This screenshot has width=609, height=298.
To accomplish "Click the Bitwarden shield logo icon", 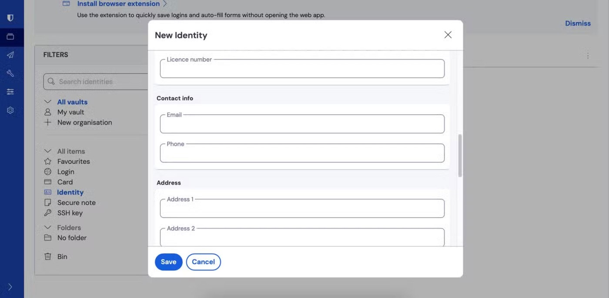I will 10,18.
